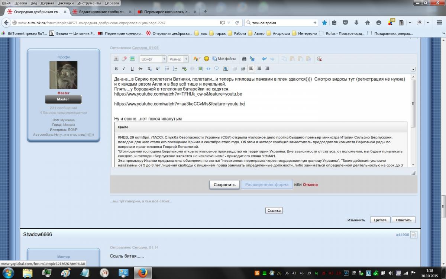Apply italic formatting in the editor
Image resolution: width=446 pixels, height=279 pixels.
pos(124,69)
